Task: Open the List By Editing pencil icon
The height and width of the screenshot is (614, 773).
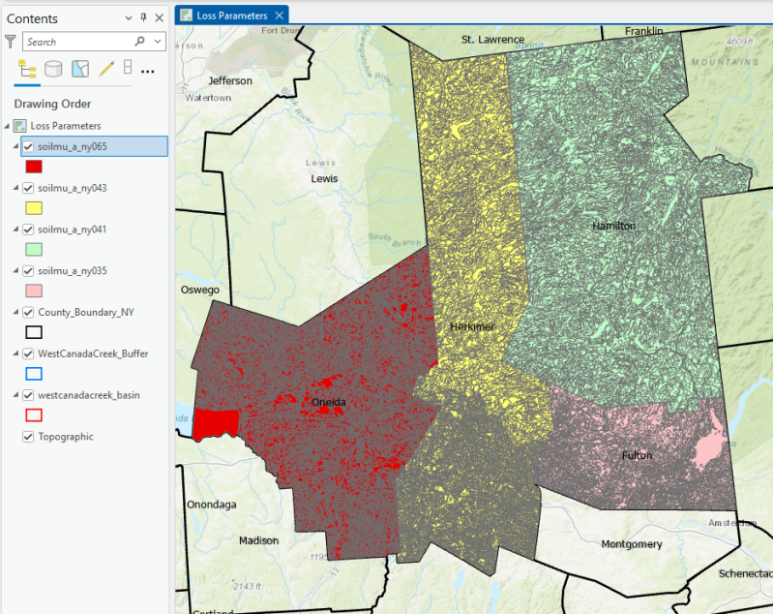Action: click(x=106, y=70)
